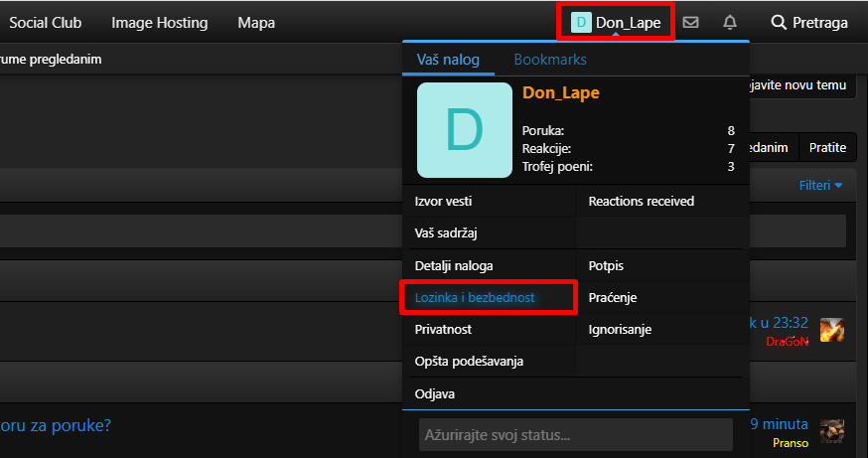The height and width of the screenshot is (458, 868).
Task: Switch to the Bookmarks tab
Action: click(x=549, y=60)
